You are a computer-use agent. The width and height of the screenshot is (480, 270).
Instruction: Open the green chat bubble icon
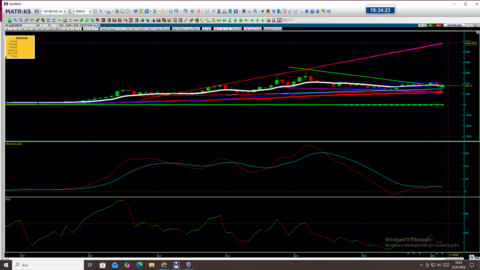tap(323, 11)
